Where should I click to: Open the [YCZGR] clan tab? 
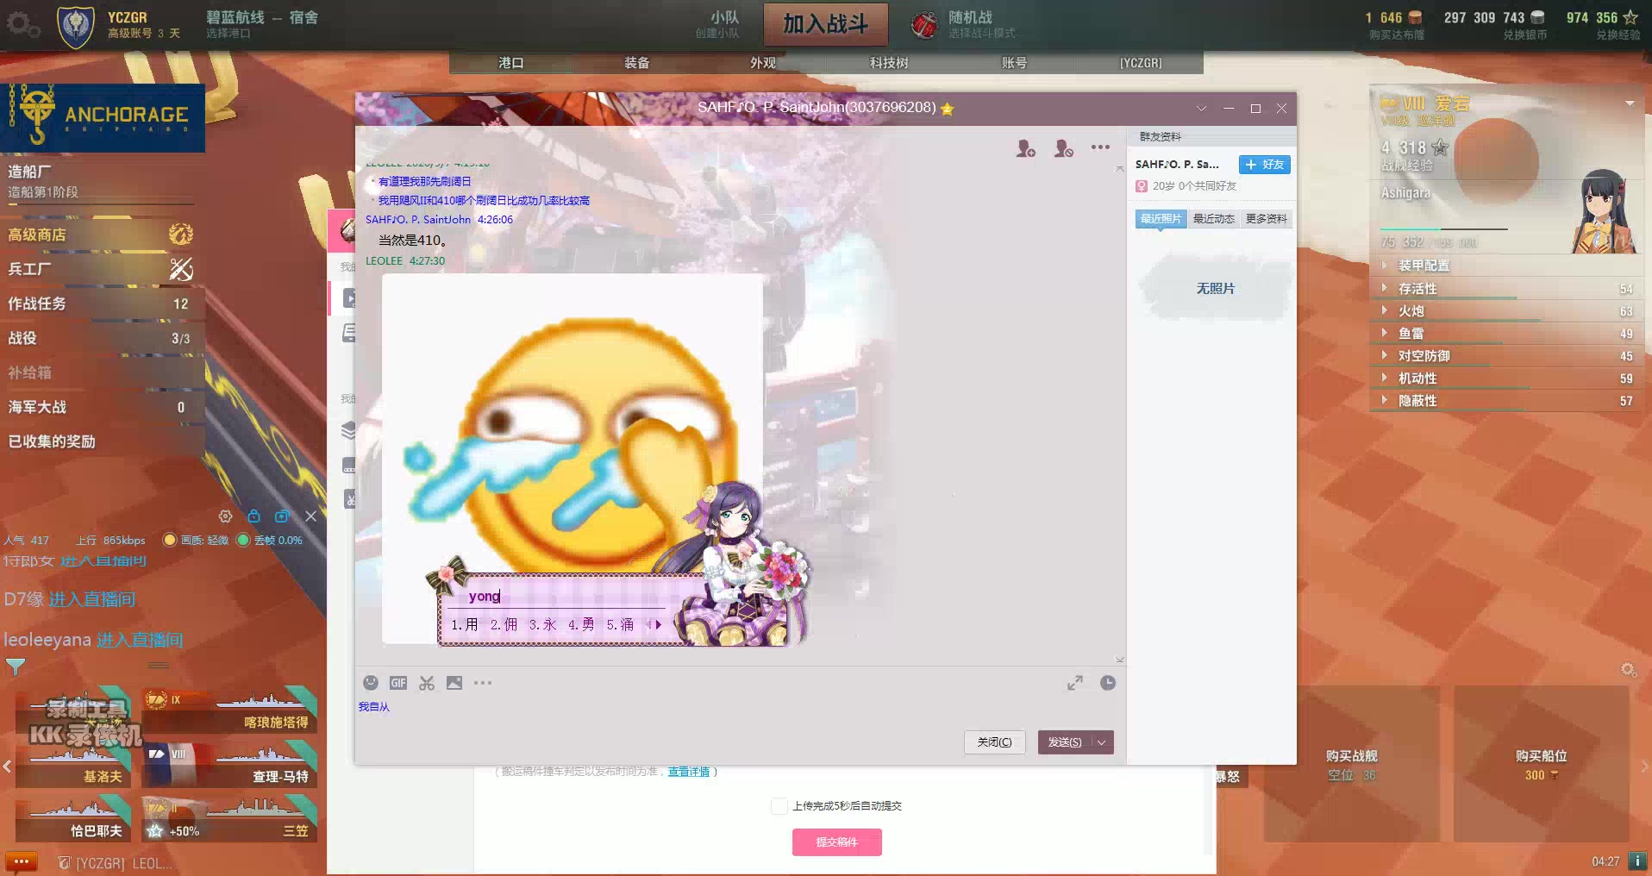[1141, 63]
